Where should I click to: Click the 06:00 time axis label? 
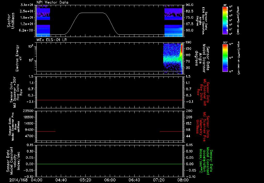pyautogui.click(x=110, y=180)
